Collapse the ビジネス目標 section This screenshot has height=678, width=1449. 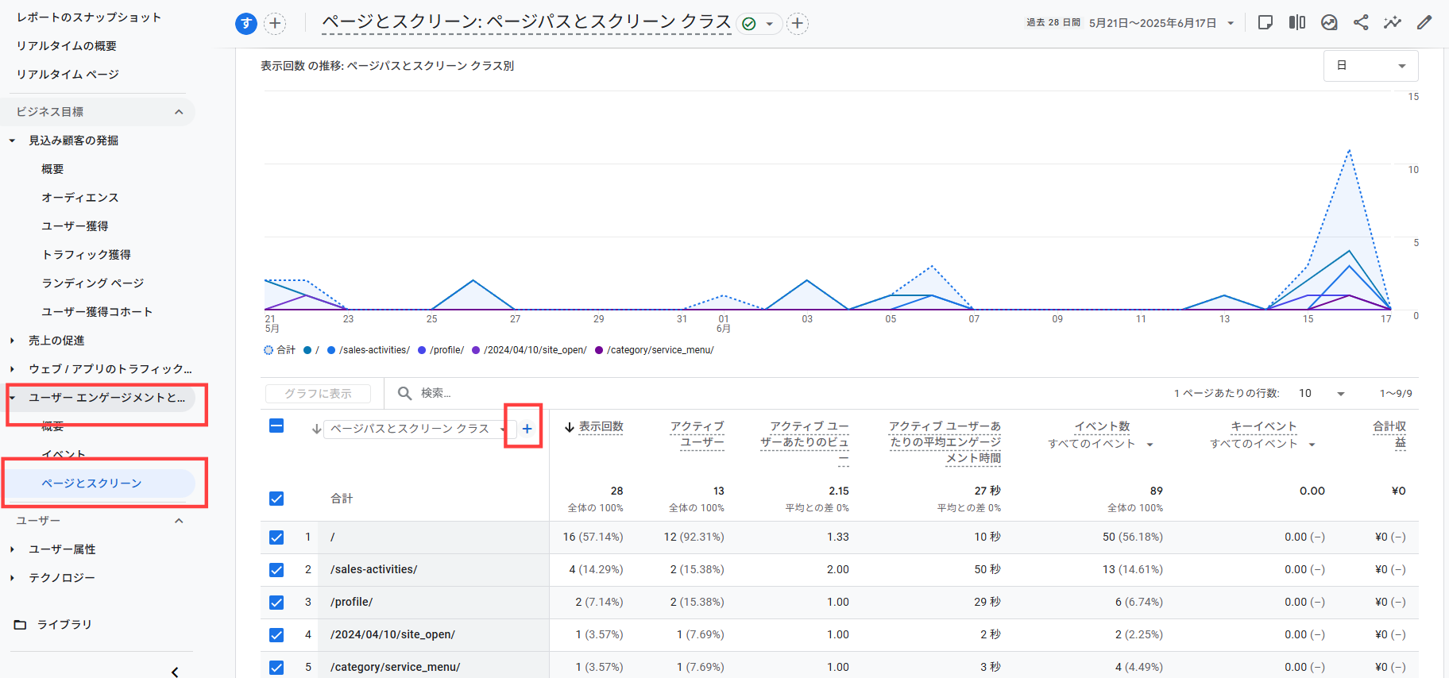click(179, 112)
